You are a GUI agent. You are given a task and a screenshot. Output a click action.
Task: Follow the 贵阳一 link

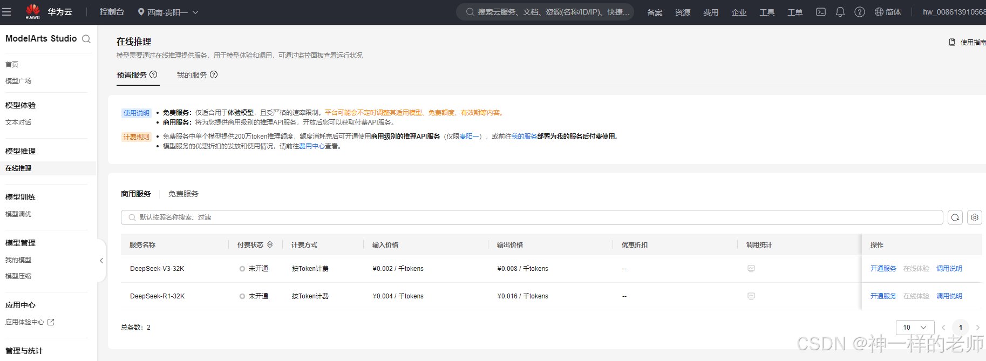coord(469,137)
